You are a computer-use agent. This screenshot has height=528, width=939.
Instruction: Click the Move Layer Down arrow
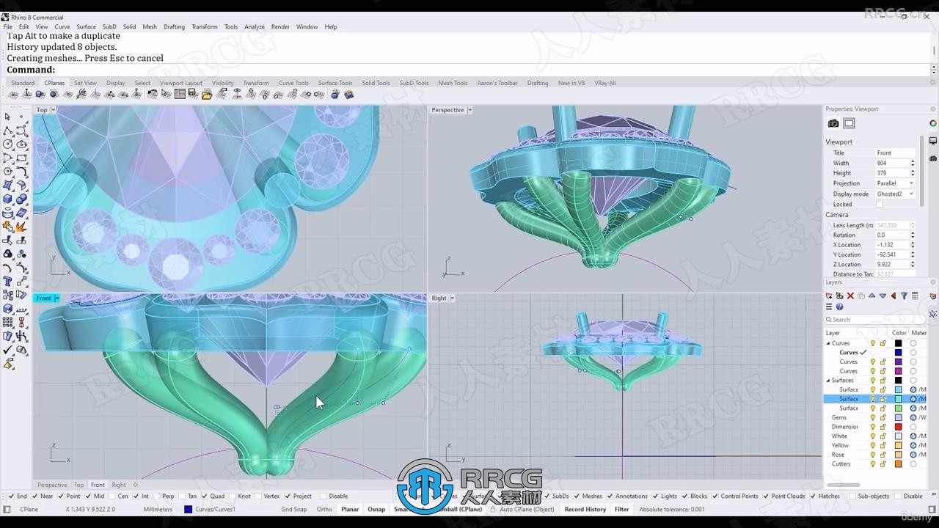[883, 296]
